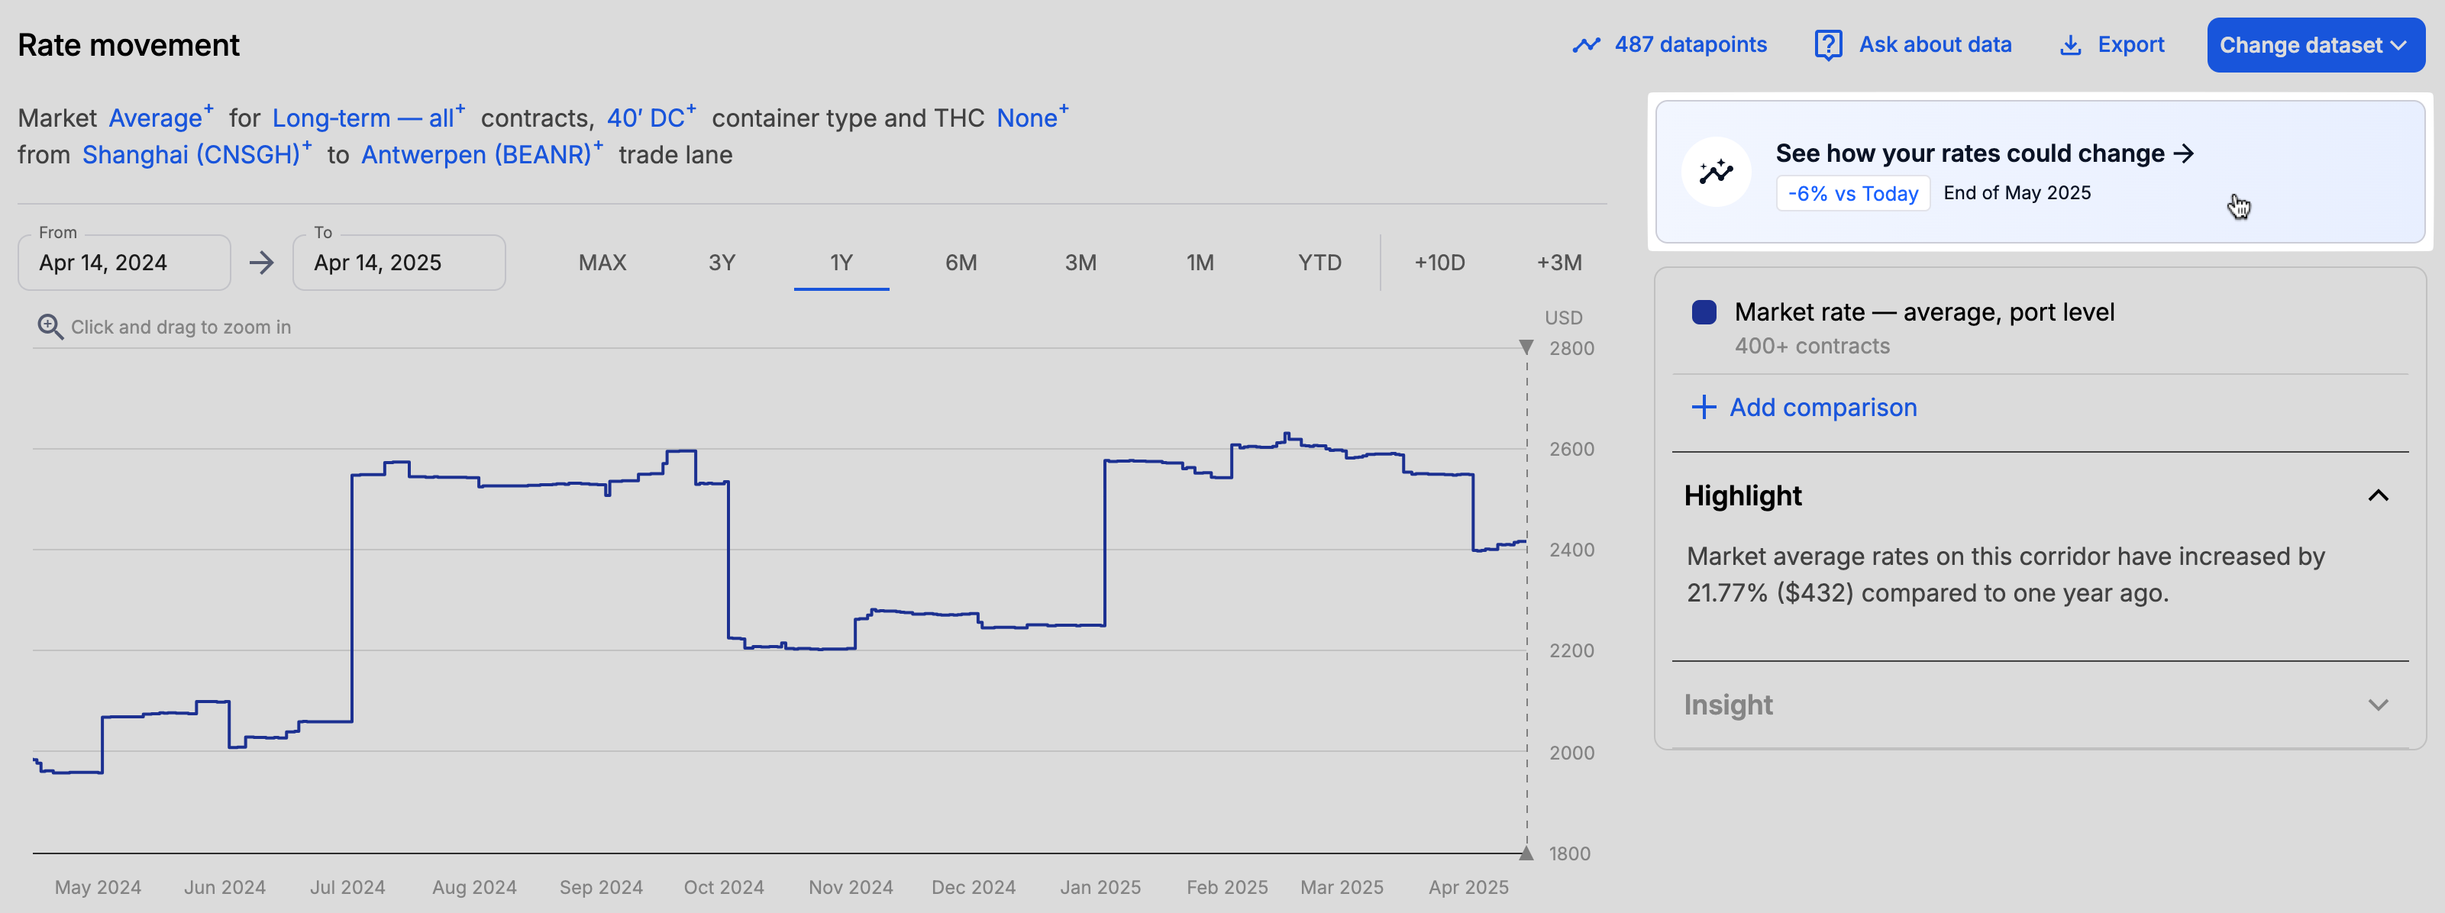Image resolution: width=2445 pixels, height=913 pixels.
Task: Select the YTD time range
Action: point(1320,263)
